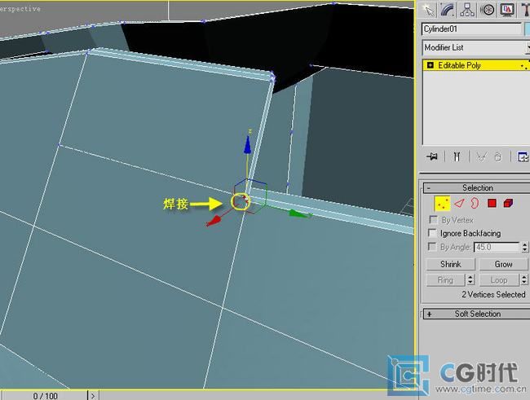Image resolution: width=530 pixels, height=400 pixels.
Task: Open the Motion panel tab
Action: click(x=487, y=10)
